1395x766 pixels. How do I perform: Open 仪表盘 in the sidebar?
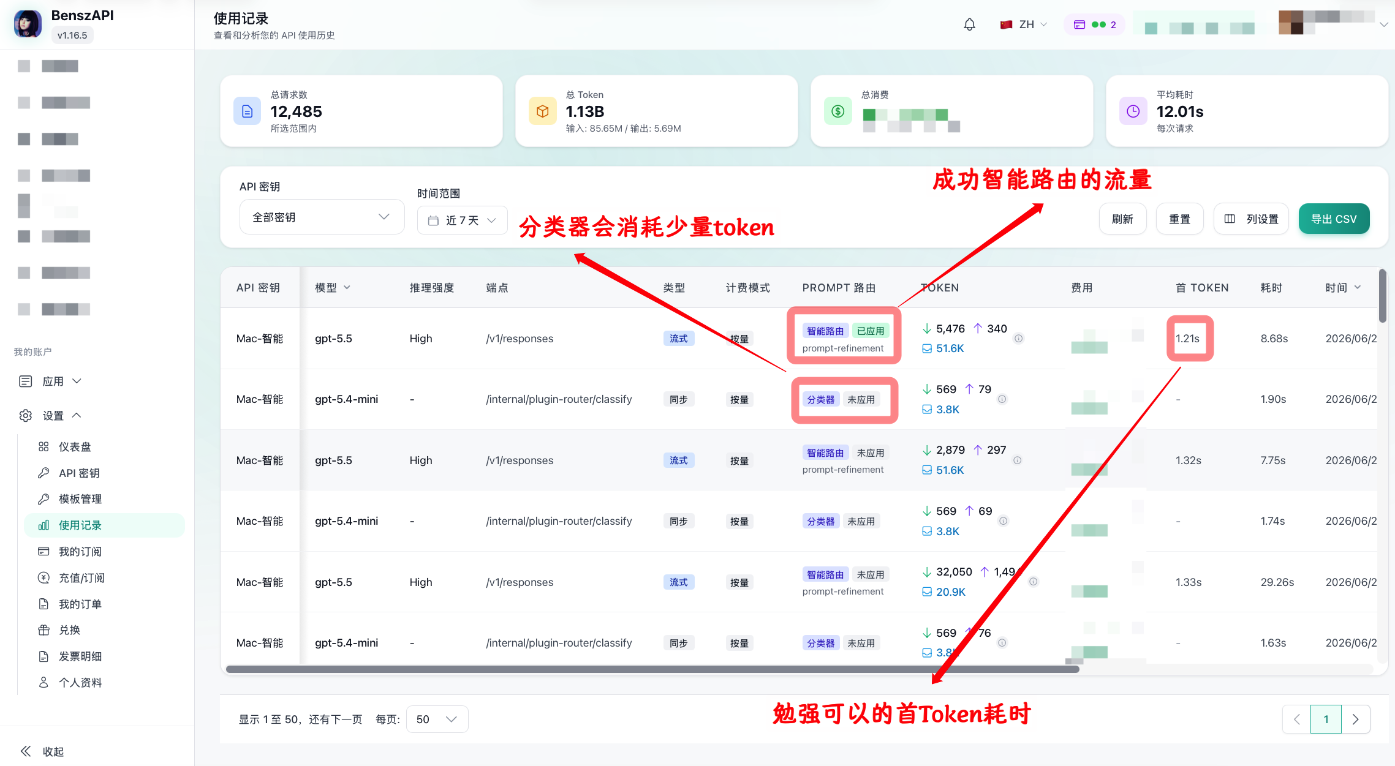pyautogui.click(x=75, y=447)
